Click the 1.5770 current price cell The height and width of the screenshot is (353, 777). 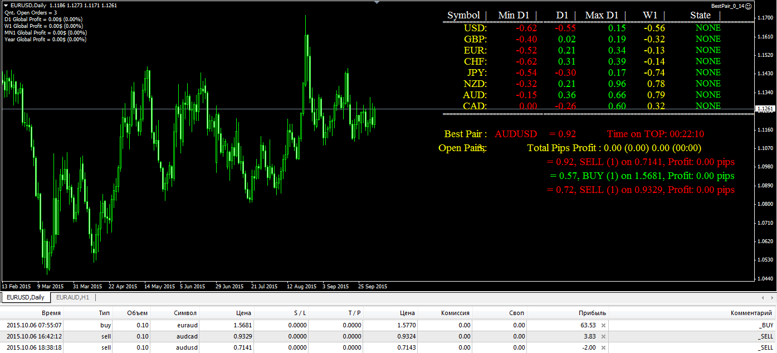coord(406,325)
